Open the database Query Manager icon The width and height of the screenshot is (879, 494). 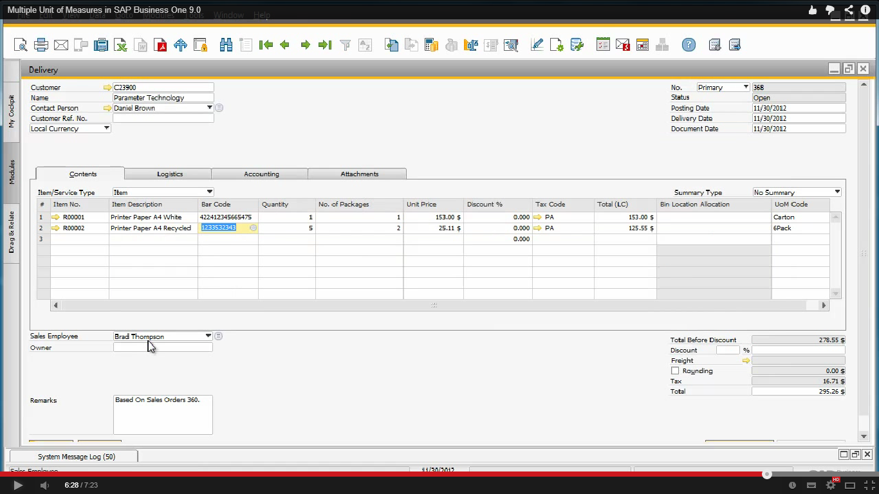coord(577,45)
